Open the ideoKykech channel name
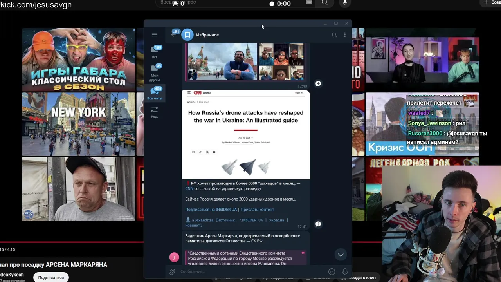 tap(12, 275)
